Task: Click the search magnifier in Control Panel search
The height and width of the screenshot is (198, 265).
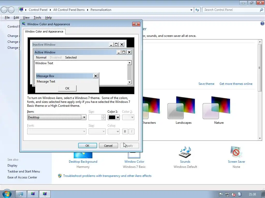Action: [261, 10]
